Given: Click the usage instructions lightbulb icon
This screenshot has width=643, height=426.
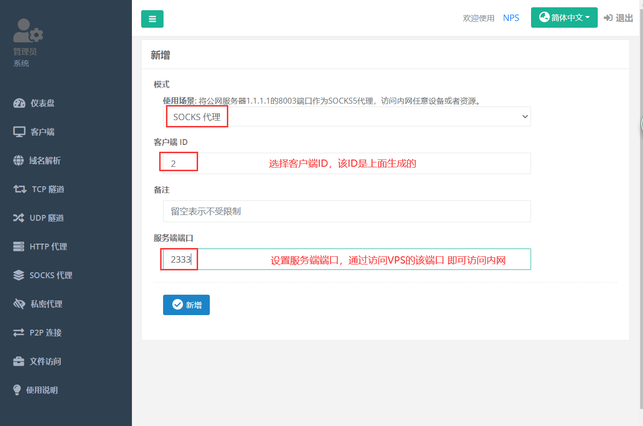Looking at the screenshot, I should tap(17, 390).
